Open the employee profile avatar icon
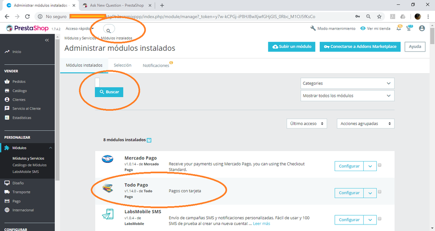435x231 pixels. [422, 28]
